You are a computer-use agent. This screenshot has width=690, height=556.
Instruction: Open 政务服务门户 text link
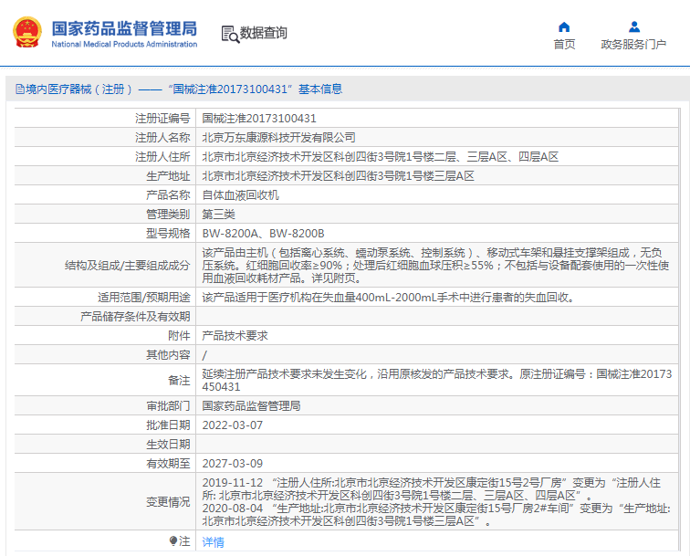[x=633, y=44]
